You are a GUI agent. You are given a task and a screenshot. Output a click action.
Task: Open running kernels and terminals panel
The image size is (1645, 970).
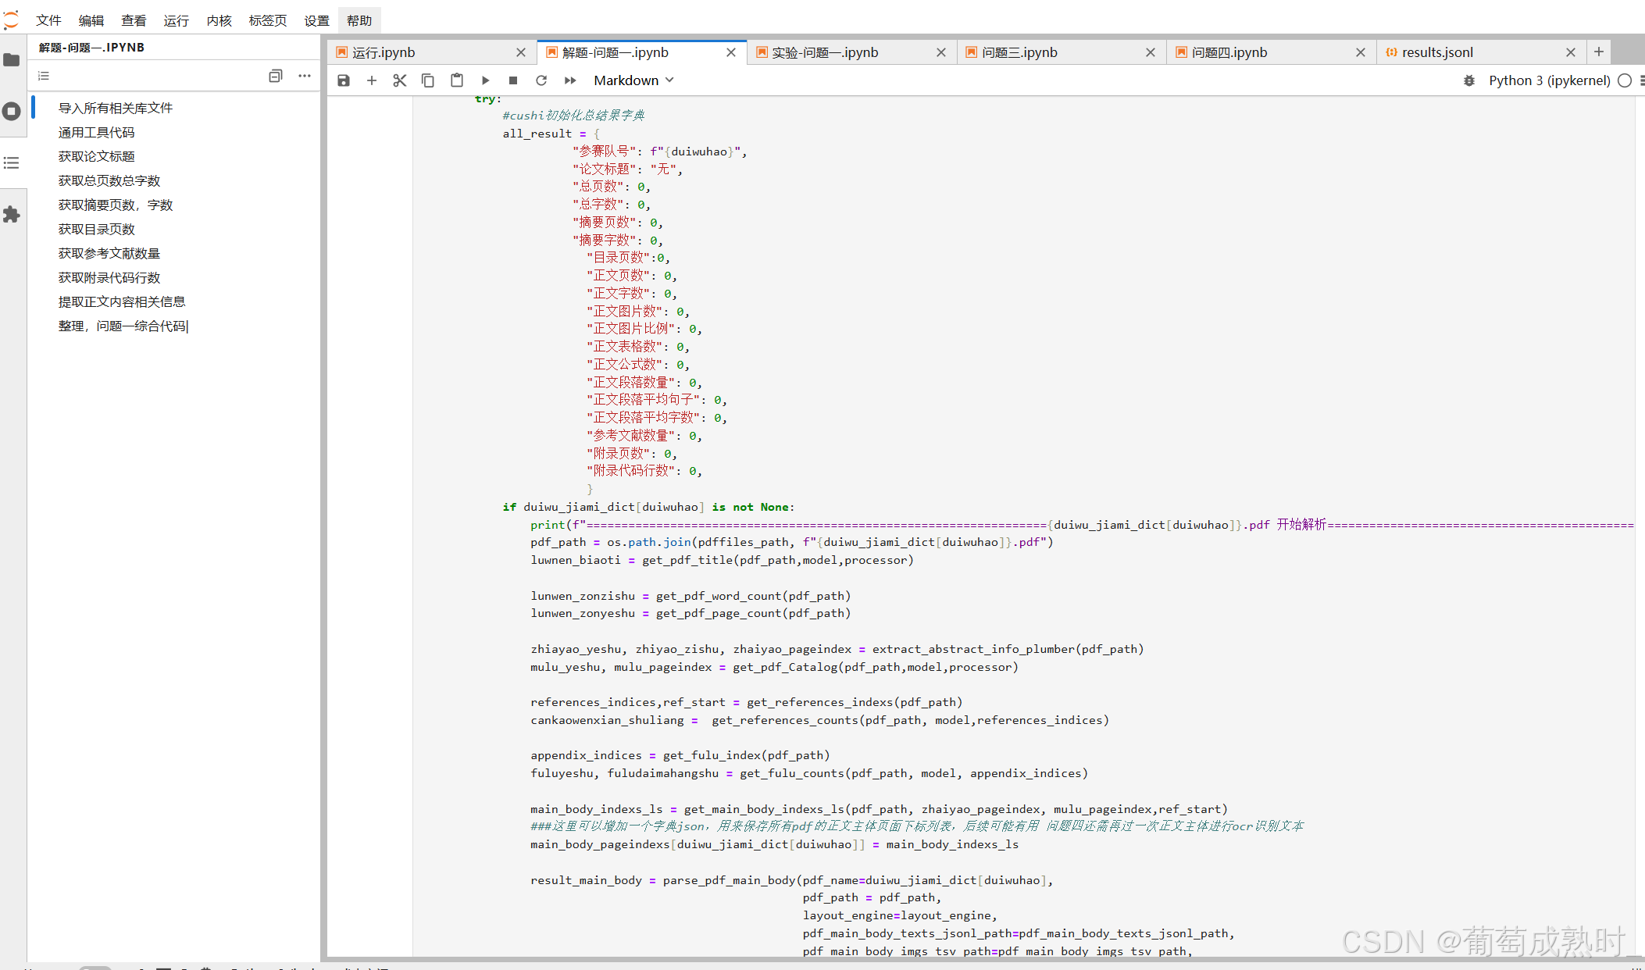(12, 111)
